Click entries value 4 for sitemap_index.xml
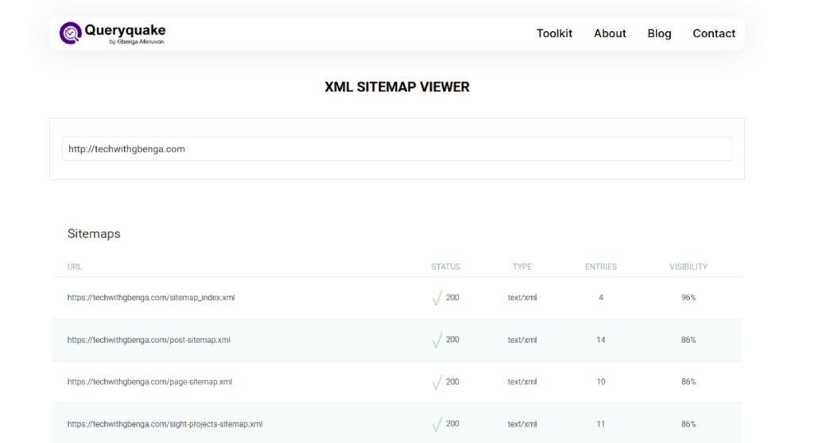The image size is (814, 443). point(601,298)
